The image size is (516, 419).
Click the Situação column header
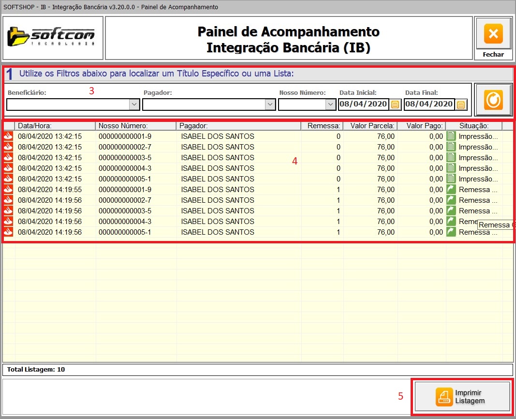473,126
